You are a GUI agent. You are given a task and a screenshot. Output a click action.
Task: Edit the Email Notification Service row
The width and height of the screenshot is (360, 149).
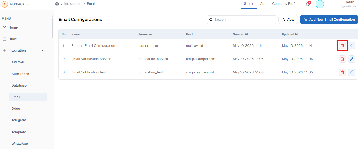coord(351,59)
